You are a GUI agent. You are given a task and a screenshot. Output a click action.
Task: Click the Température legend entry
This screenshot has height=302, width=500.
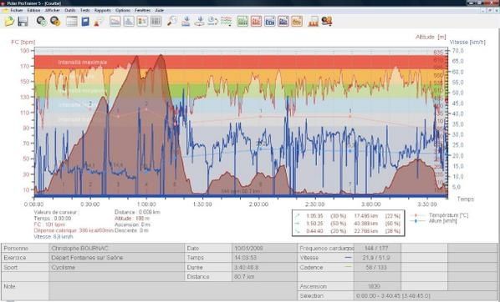coord(441,215)
